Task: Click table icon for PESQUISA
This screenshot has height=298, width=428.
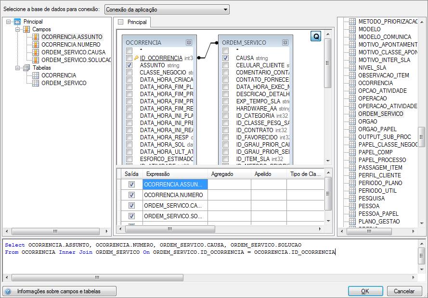Action: (352, 199)
